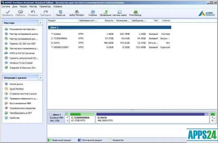Open the Диск menu
This screenshot has width=218, height=143.
15,7
